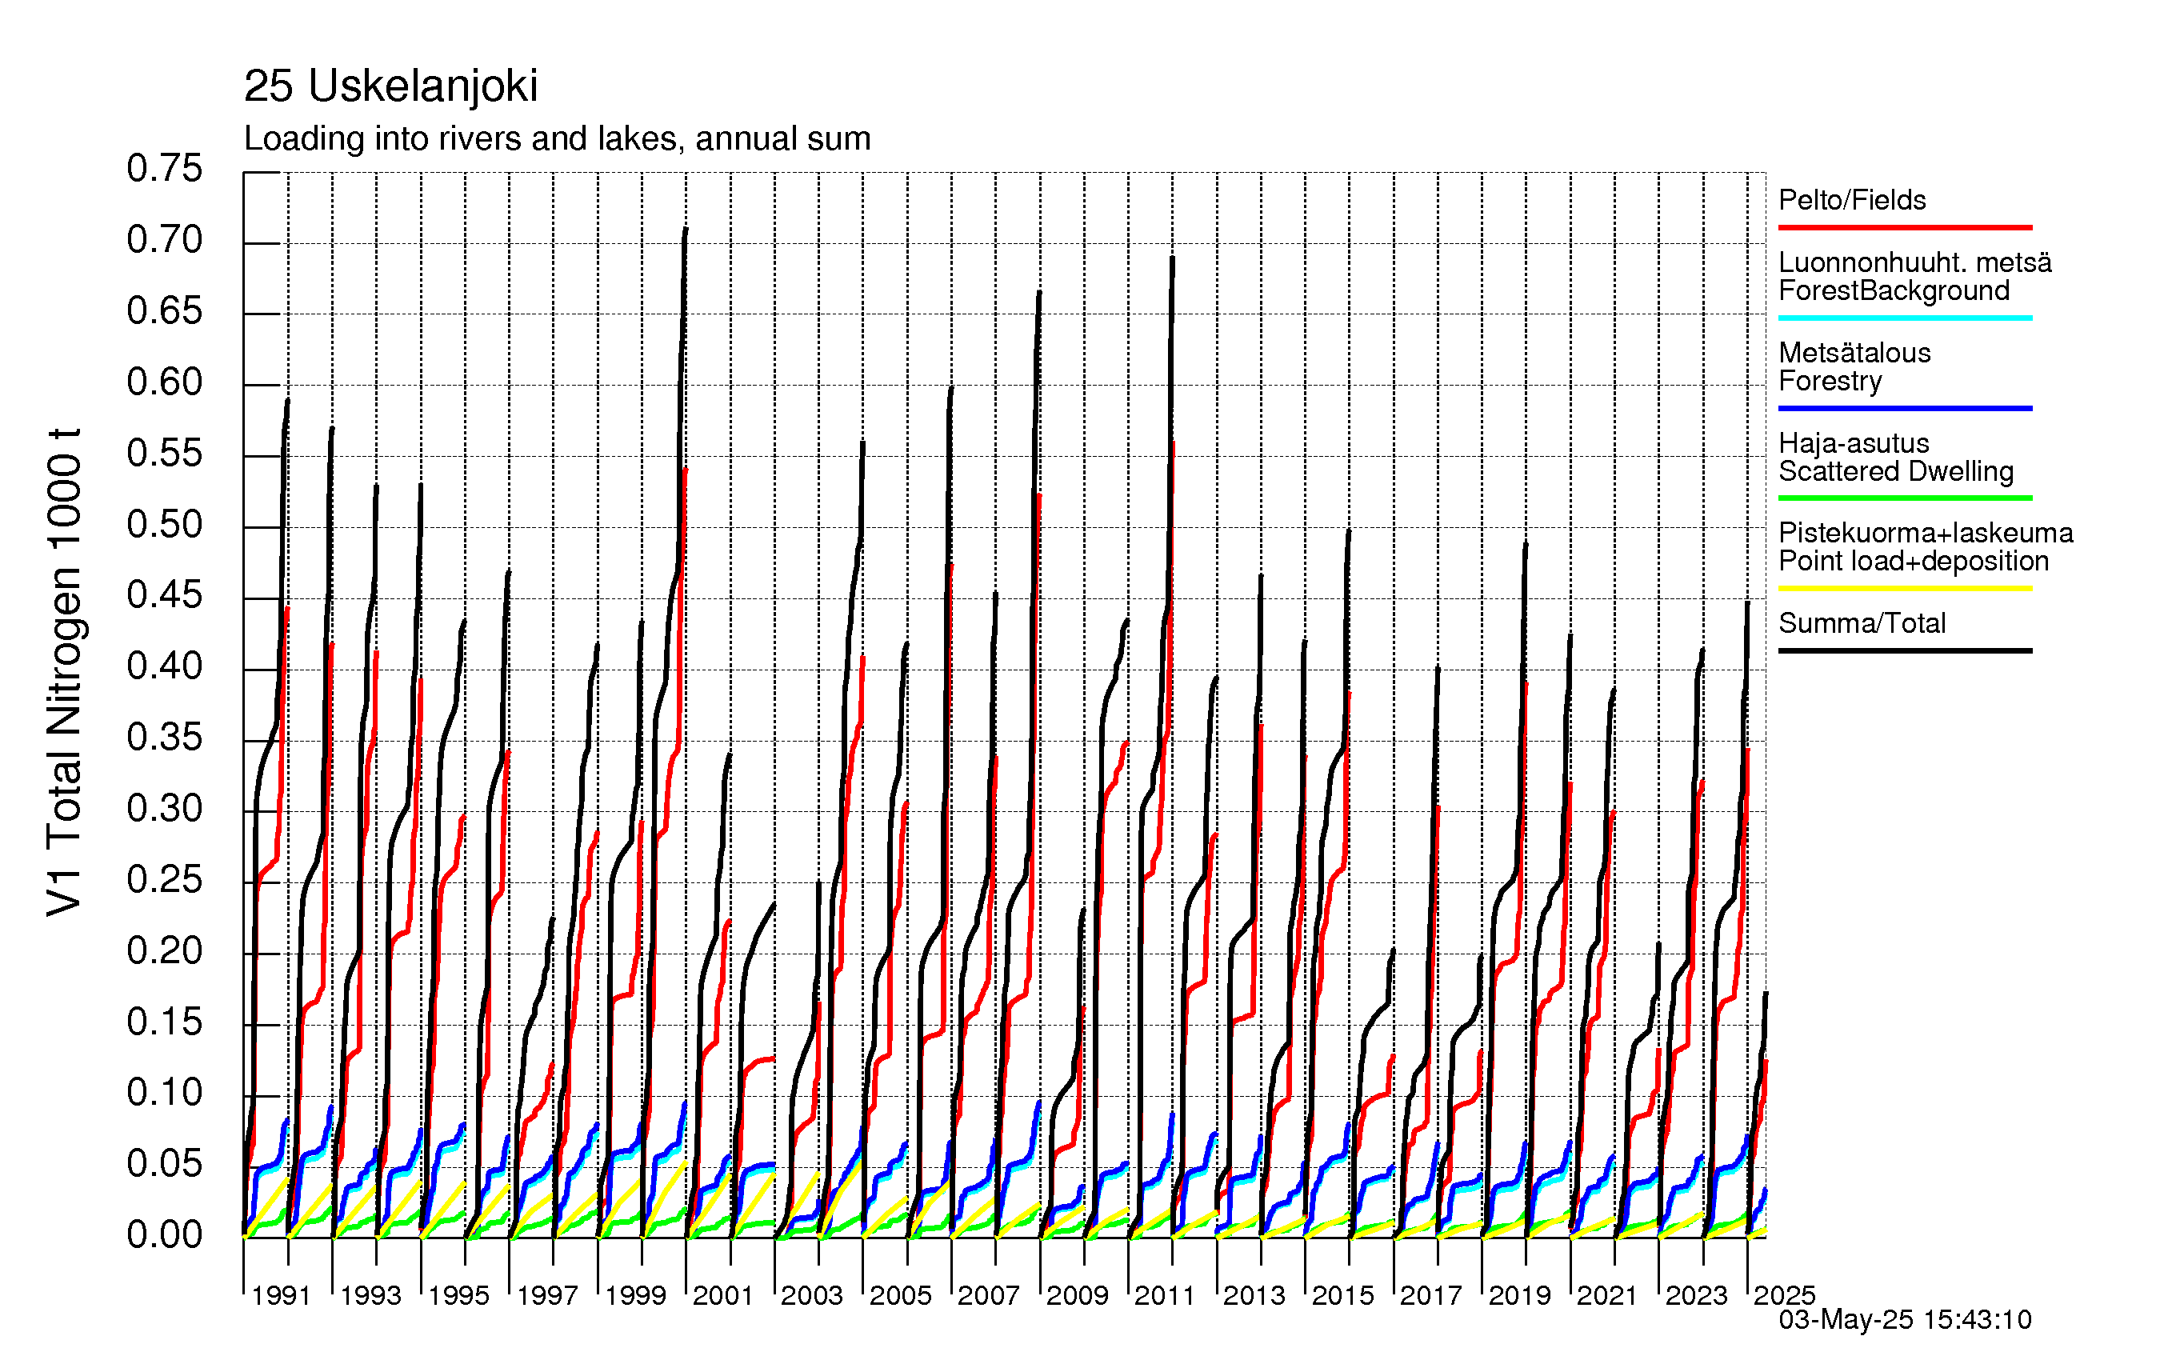Click the x-axis year label 2001
This screenshot has width=2160, height=1360.
(723, 1295)
